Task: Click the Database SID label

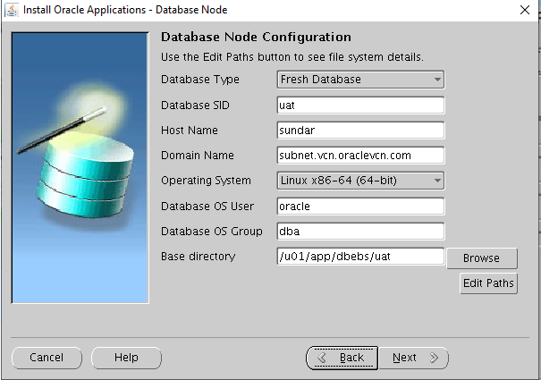Action: coord(195,106)
